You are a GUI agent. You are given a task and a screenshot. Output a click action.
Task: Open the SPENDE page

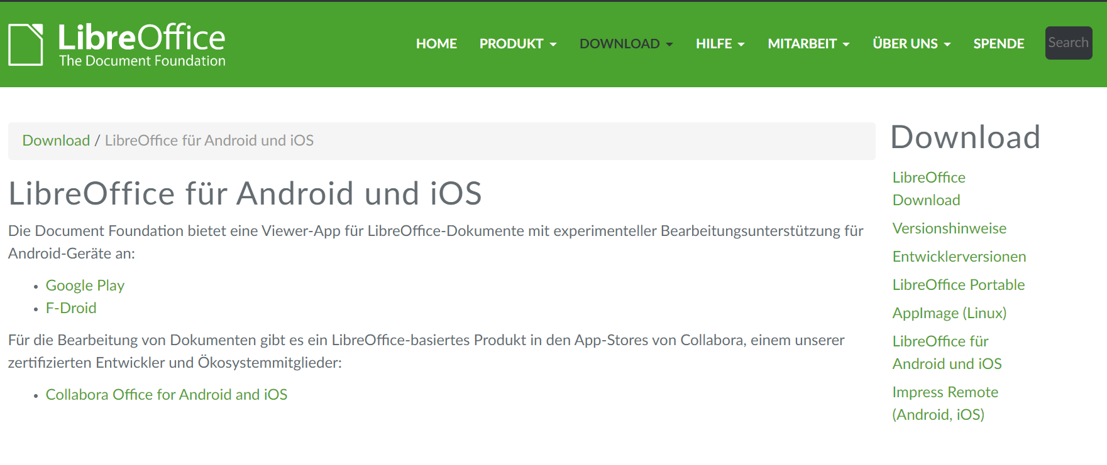(x=999, y=44)
